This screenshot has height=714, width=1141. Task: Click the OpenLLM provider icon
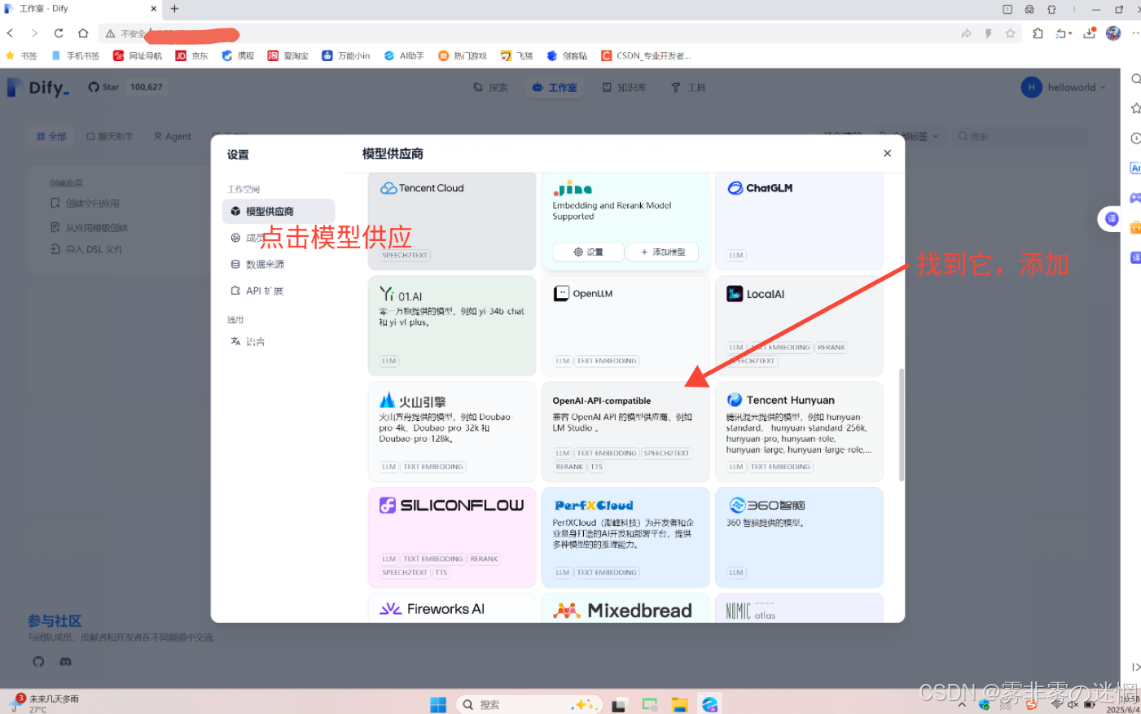pos(561,294)
